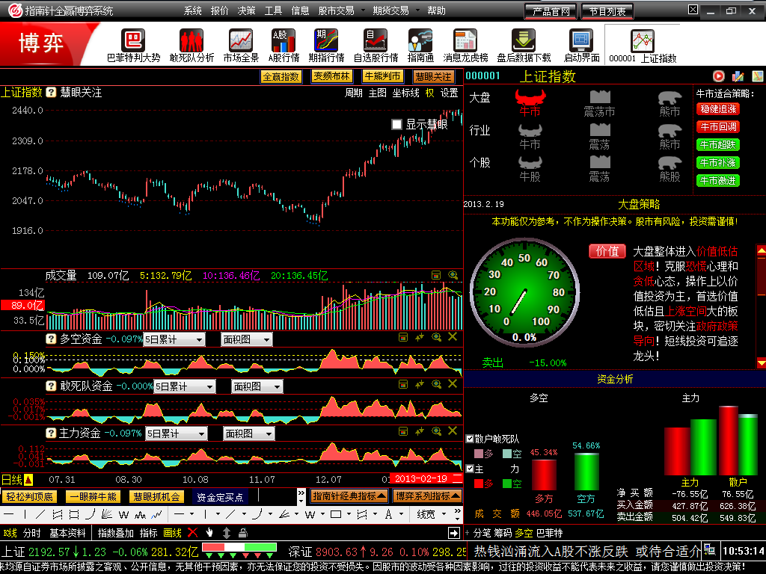Open the 5日累计 dropdown in 多空资金
The image size is (766, 574).
[x=174, y=339]
